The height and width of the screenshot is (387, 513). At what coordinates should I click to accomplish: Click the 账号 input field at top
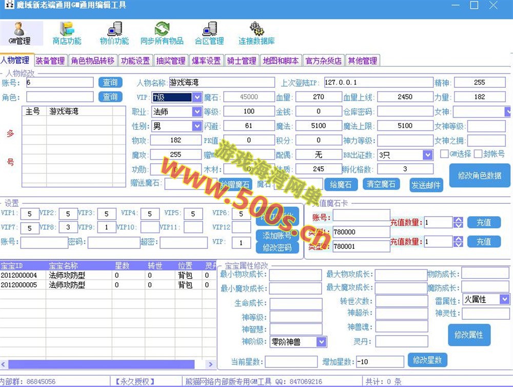coord(60,83)
